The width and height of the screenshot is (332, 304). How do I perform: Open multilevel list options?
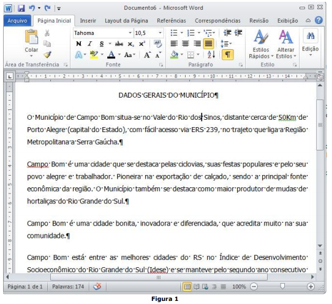click(x=209, y=33)
